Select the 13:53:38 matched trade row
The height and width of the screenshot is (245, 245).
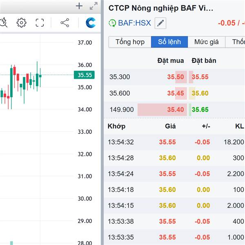coord(174,221)
